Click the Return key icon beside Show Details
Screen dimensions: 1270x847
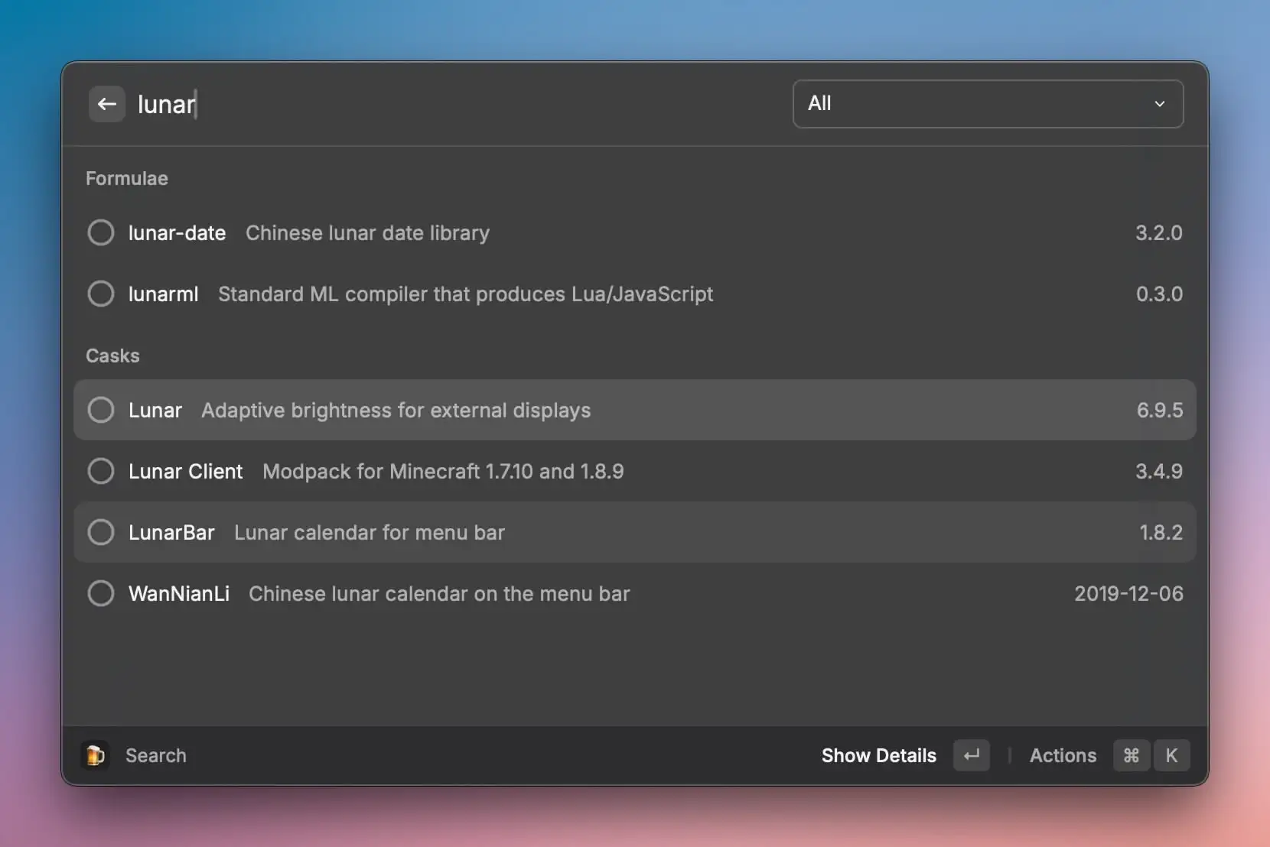point(972,755)
